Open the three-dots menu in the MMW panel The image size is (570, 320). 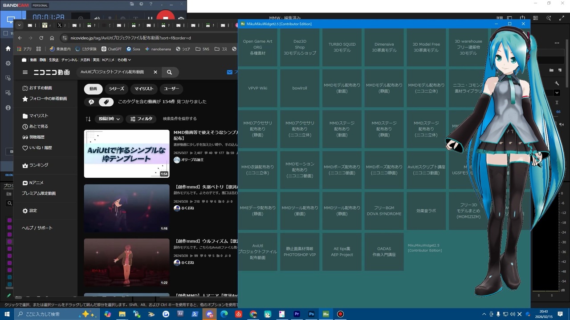pos(557,43)
